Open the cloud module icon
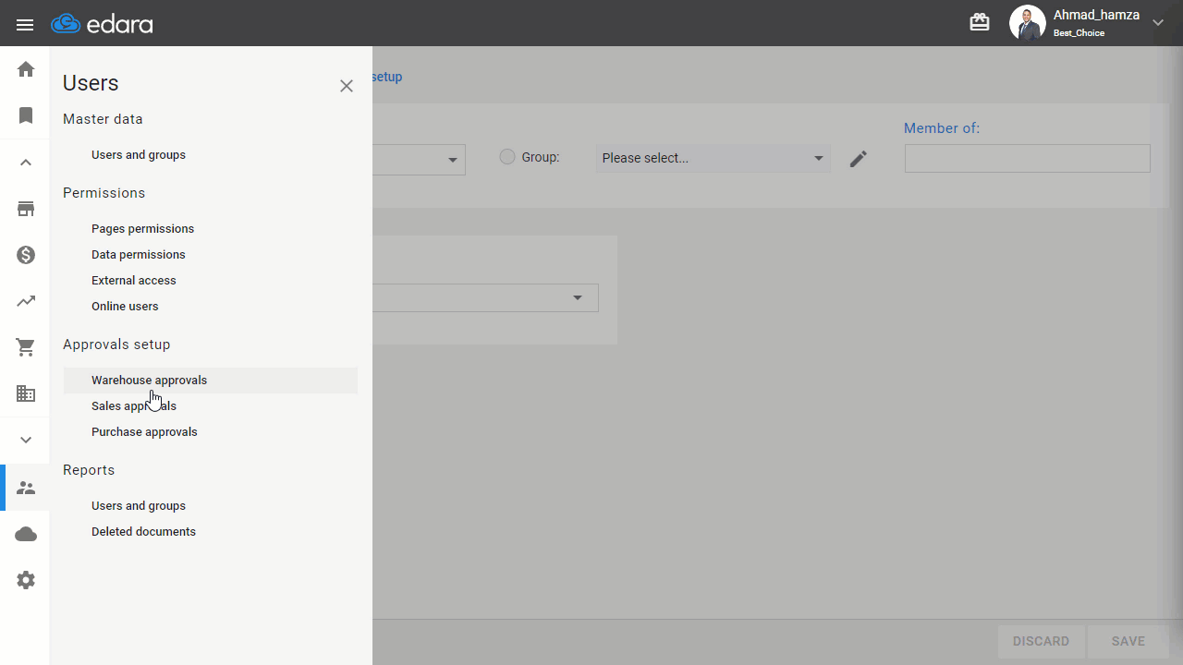 tap(26, 534)
